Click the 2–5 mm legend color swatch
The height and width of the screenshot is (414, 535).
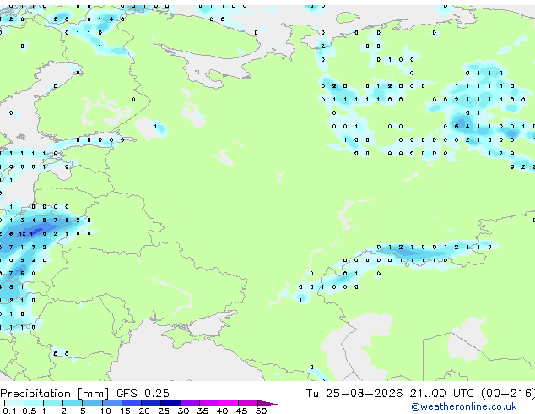click(x=73, y=403)
